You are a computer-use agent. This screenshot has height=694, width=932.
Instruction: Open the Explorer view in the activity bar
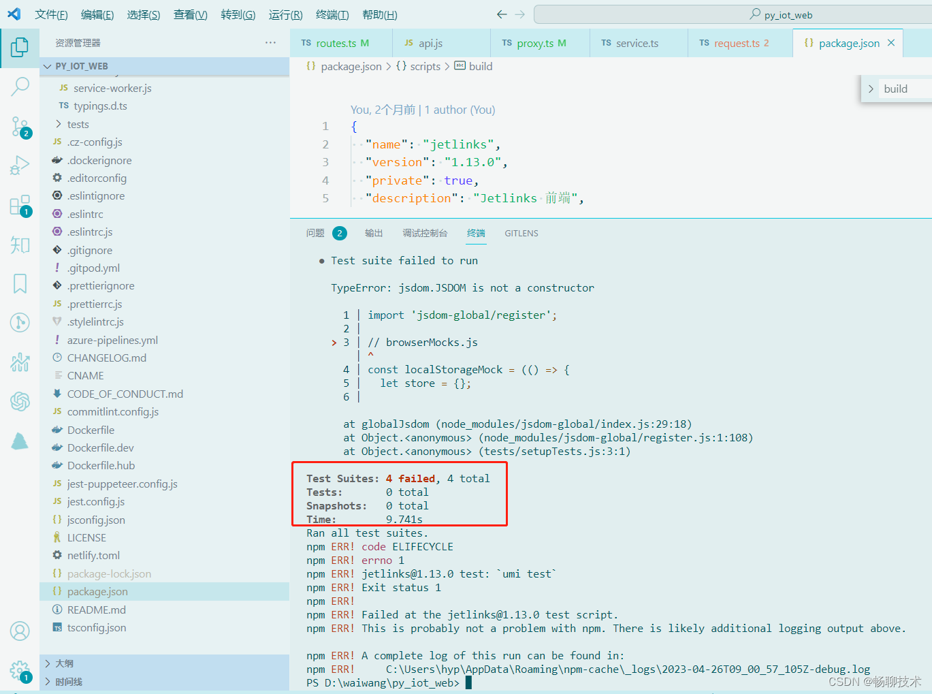[x=20, y=48]
